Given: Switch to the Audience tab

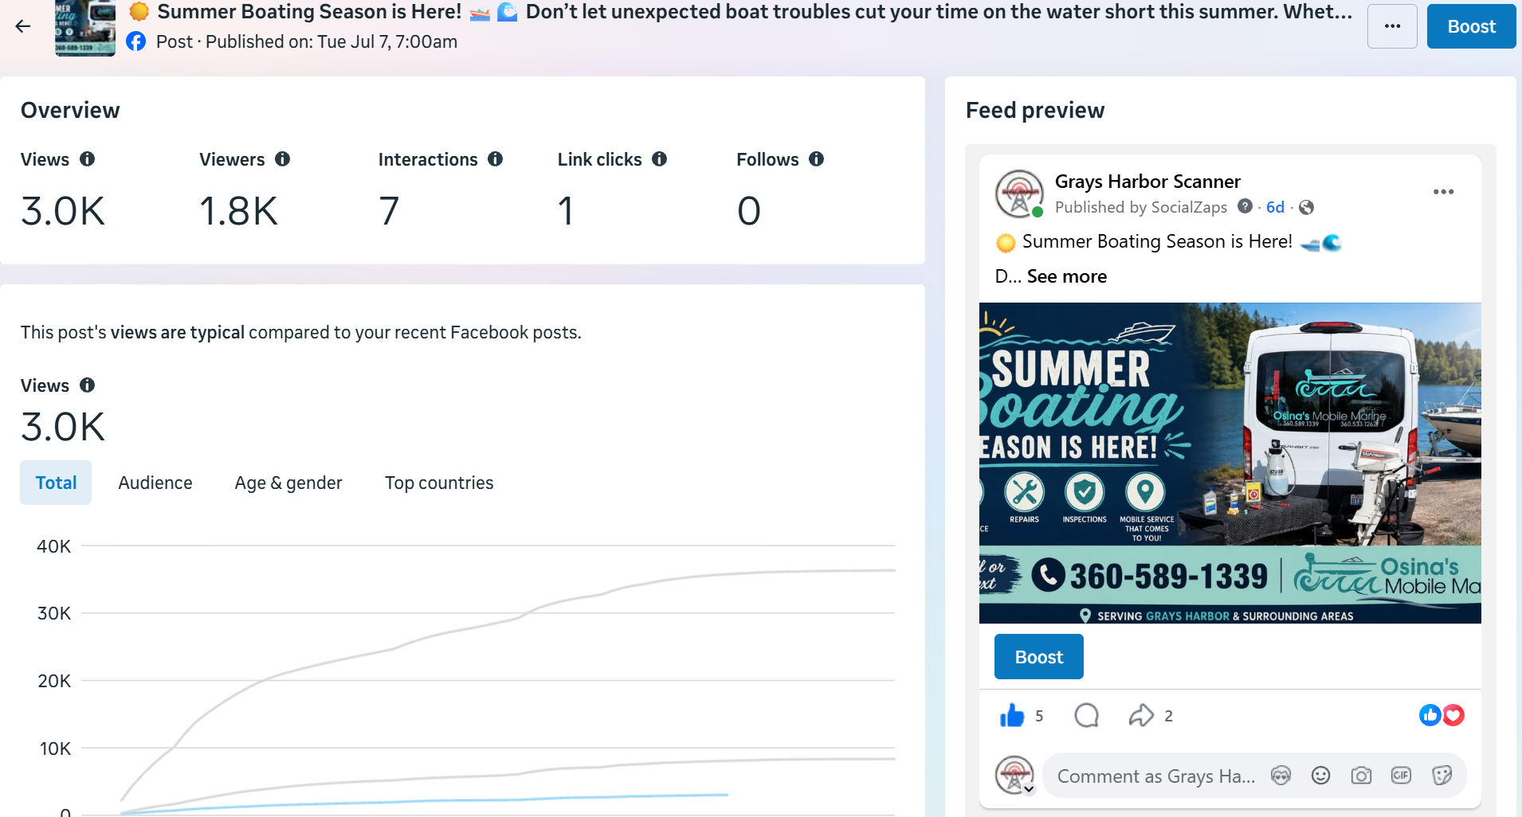Looking at the screenshot, I should click(x=155, y=483).
